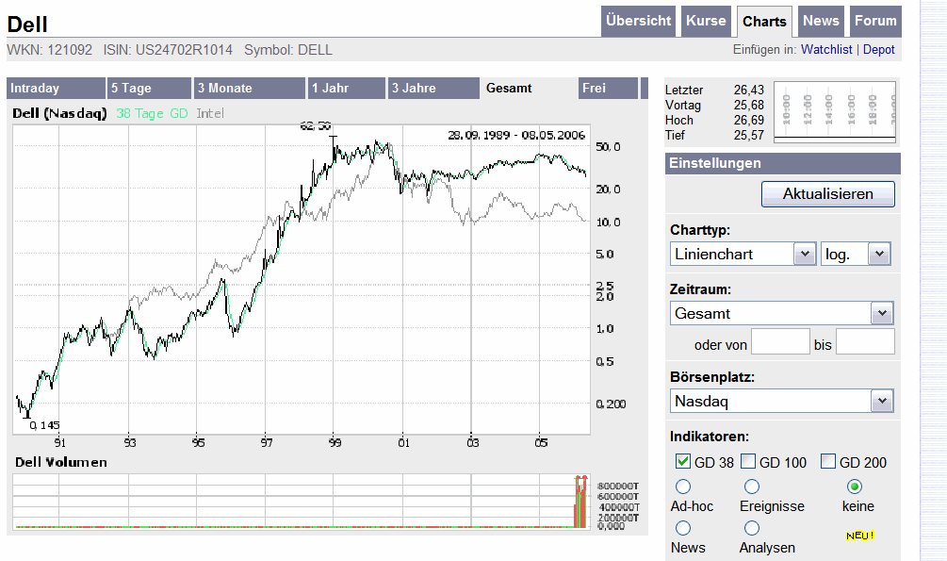The height and width of the screenshot is (561, 947).
Task: Switch to the Forum tab
Action: (x=875, y=21)
